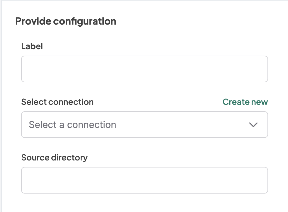Focus the Source directory input field

click(x=144, y=180)
